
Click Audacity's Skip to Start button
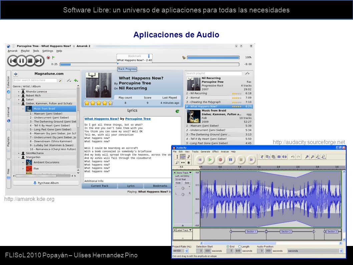tap(200, 160)
